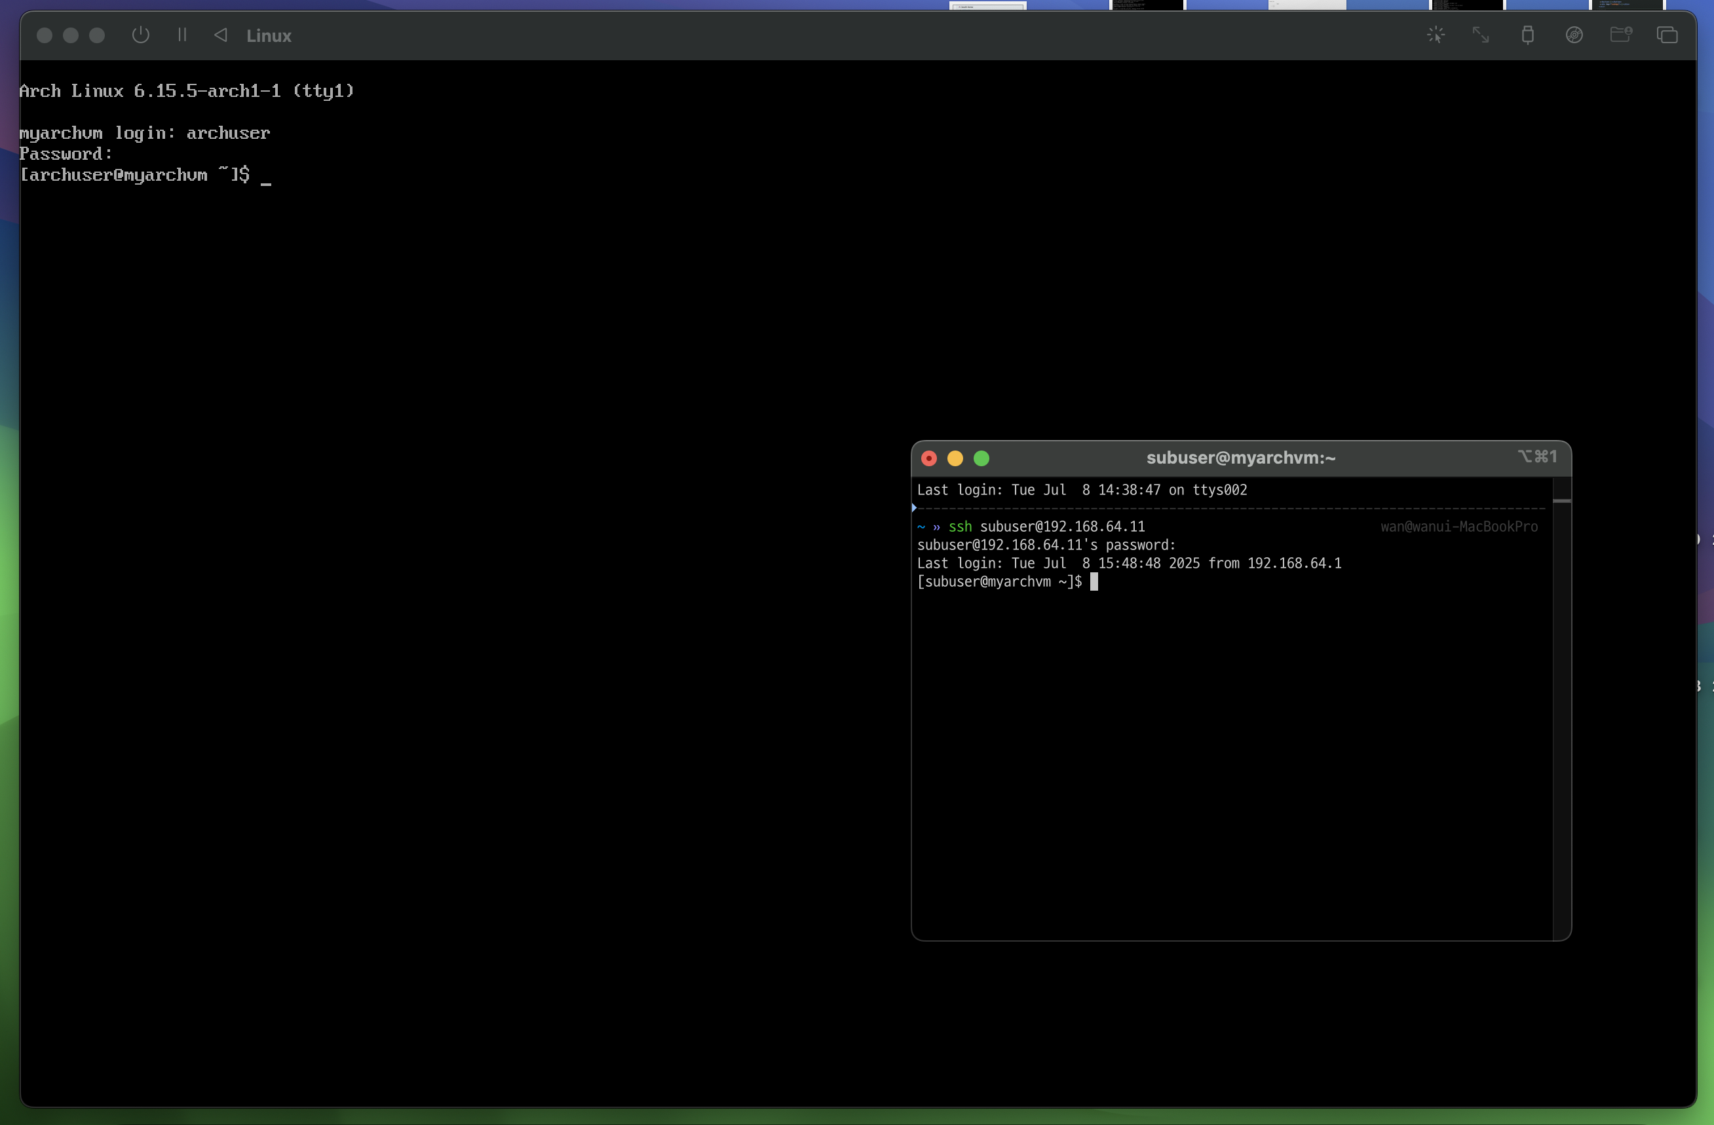The image size is (1714, 1125).
Task: Click 'Arch Linux 6.15.5-arch1-1 (tty1)' banner line
Action: click(x=187, y=90)
